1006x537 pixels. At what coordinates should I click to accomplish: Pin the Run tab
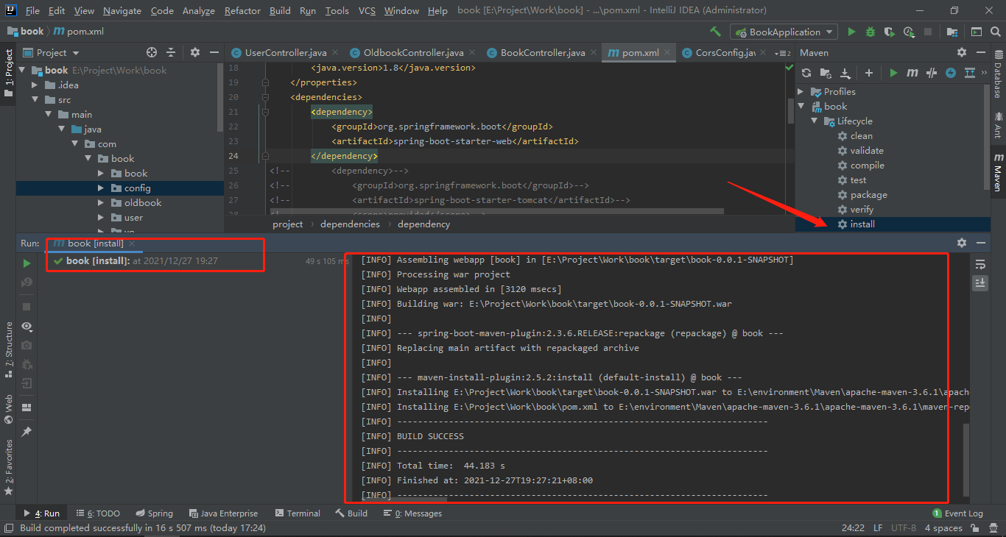27,432
